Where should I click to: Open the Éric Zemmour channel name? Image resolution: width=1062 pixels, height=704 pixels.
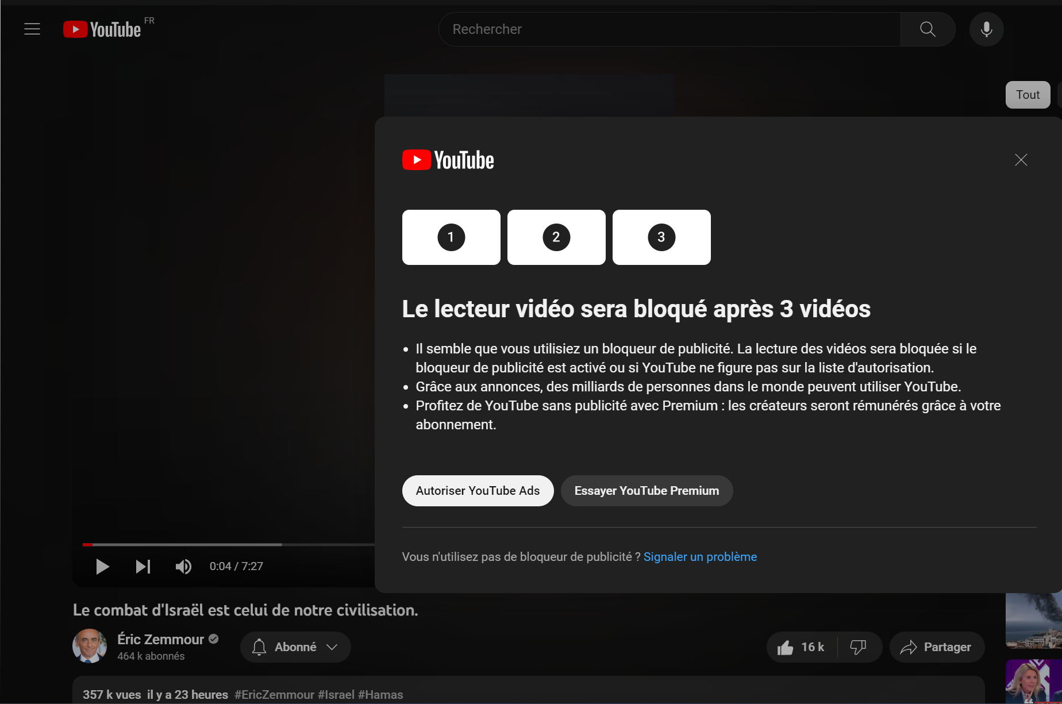tap(160, 639)
